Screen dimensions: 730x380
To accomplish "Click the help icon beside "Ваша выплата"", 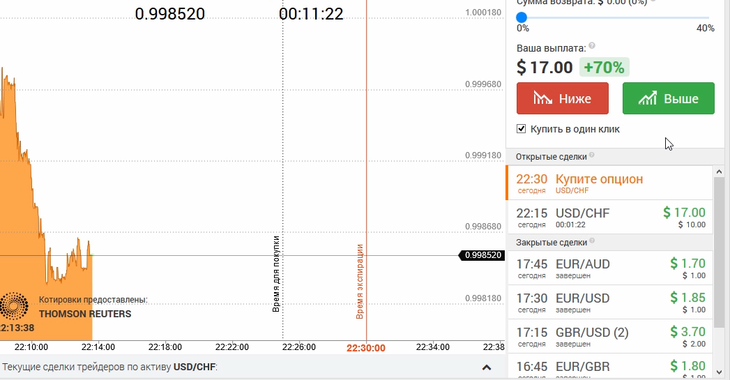I will (592, 46).
